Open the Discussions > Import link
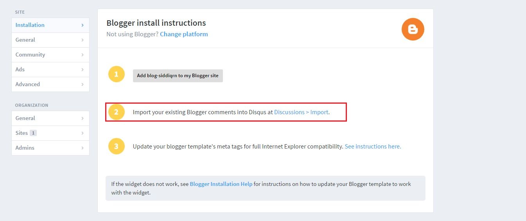 (301, 112)
